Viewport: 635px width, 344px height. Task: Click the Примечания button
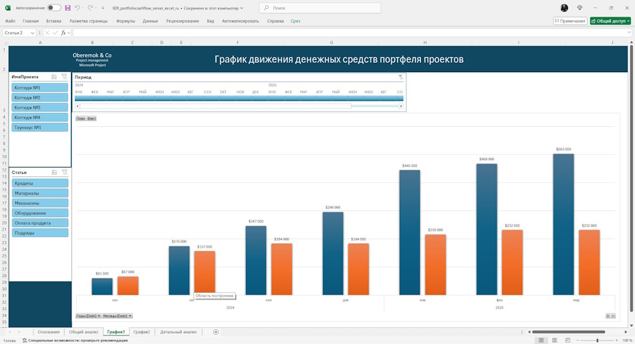click(569, 21)
